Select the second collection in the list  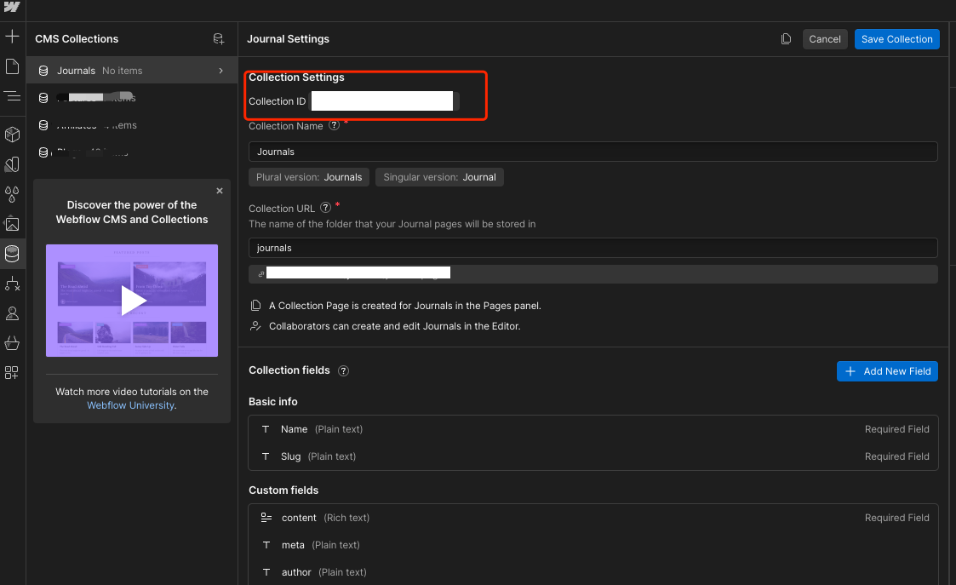[x=132, y=98]
